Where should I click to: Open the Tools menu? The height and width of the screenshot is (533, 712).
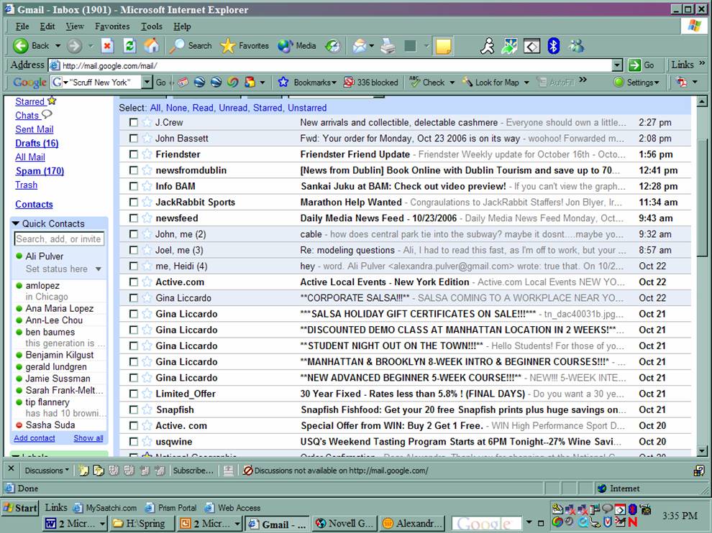click(x=152, y=27)
